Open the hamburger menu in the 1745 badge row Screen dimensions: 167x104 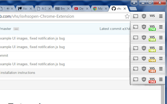161,27
